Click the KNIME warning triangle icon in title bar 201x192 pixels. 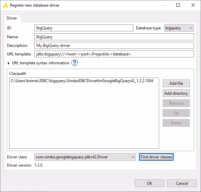tap(6, 5)
